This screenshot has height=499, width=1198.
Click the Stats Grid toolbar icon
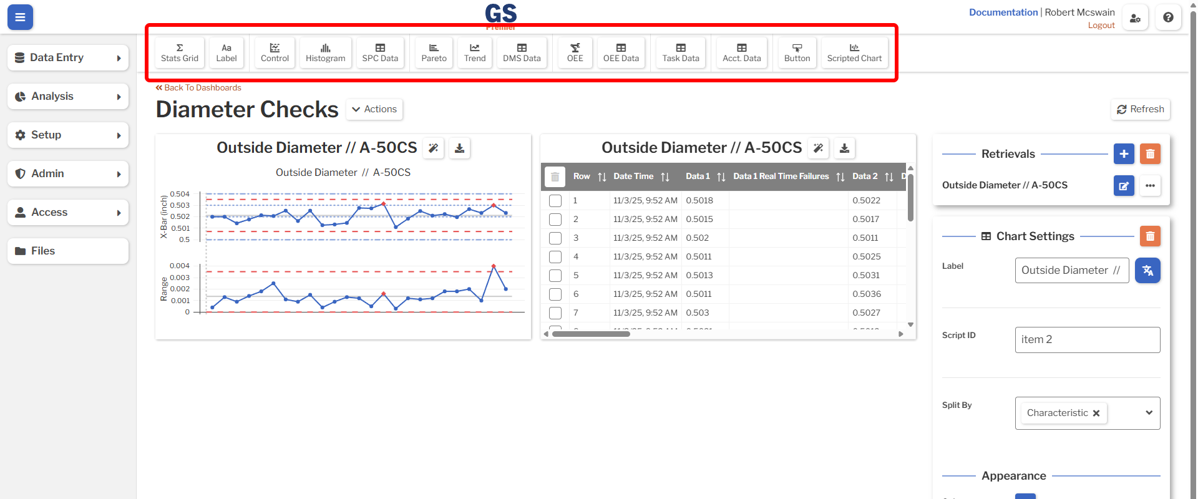tap(180, 52)
